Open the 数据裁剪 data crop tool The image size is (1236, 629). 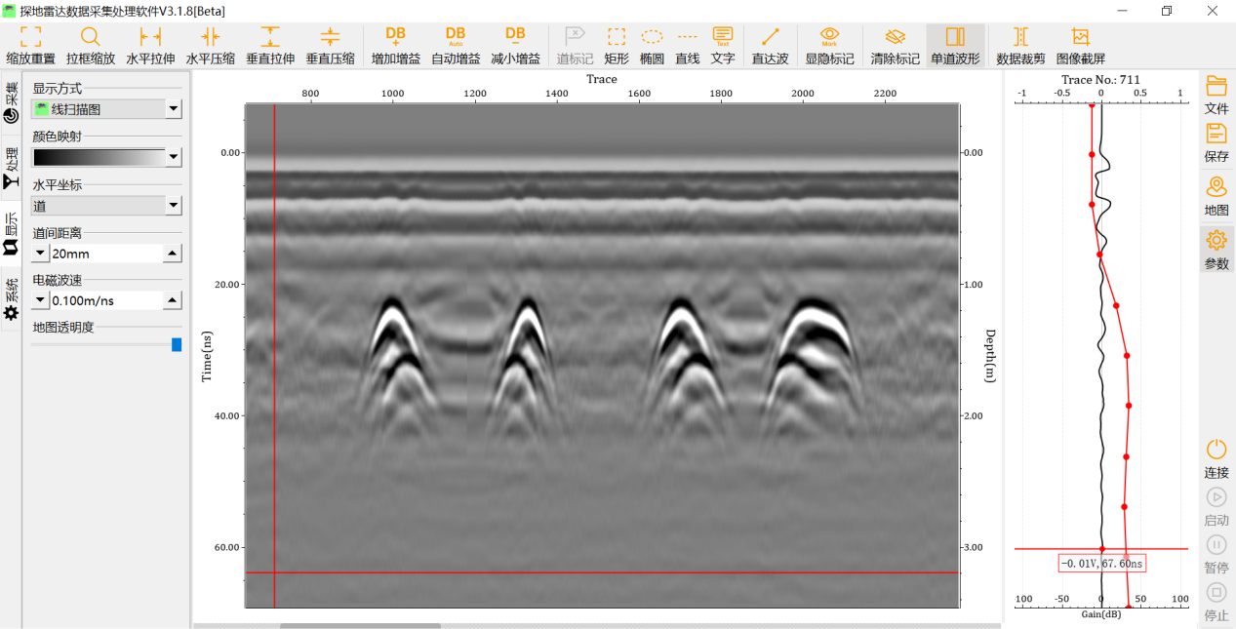tap(1020, 45)
